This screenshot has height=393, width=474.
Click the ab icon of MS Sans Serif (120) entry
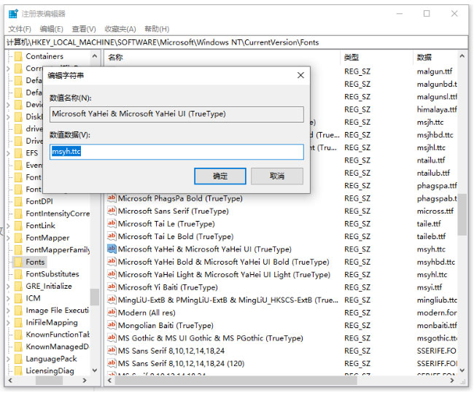pos(112,363)
